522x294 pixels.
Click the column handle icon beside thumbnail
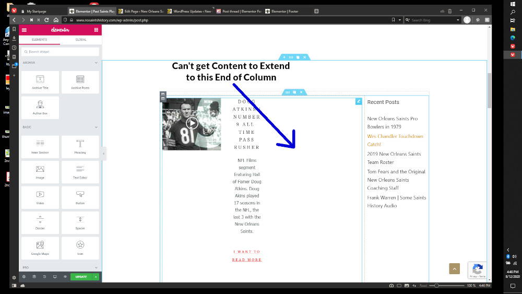(163, 97)
